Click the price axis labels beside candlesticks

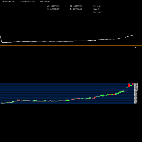click(136, 93)
